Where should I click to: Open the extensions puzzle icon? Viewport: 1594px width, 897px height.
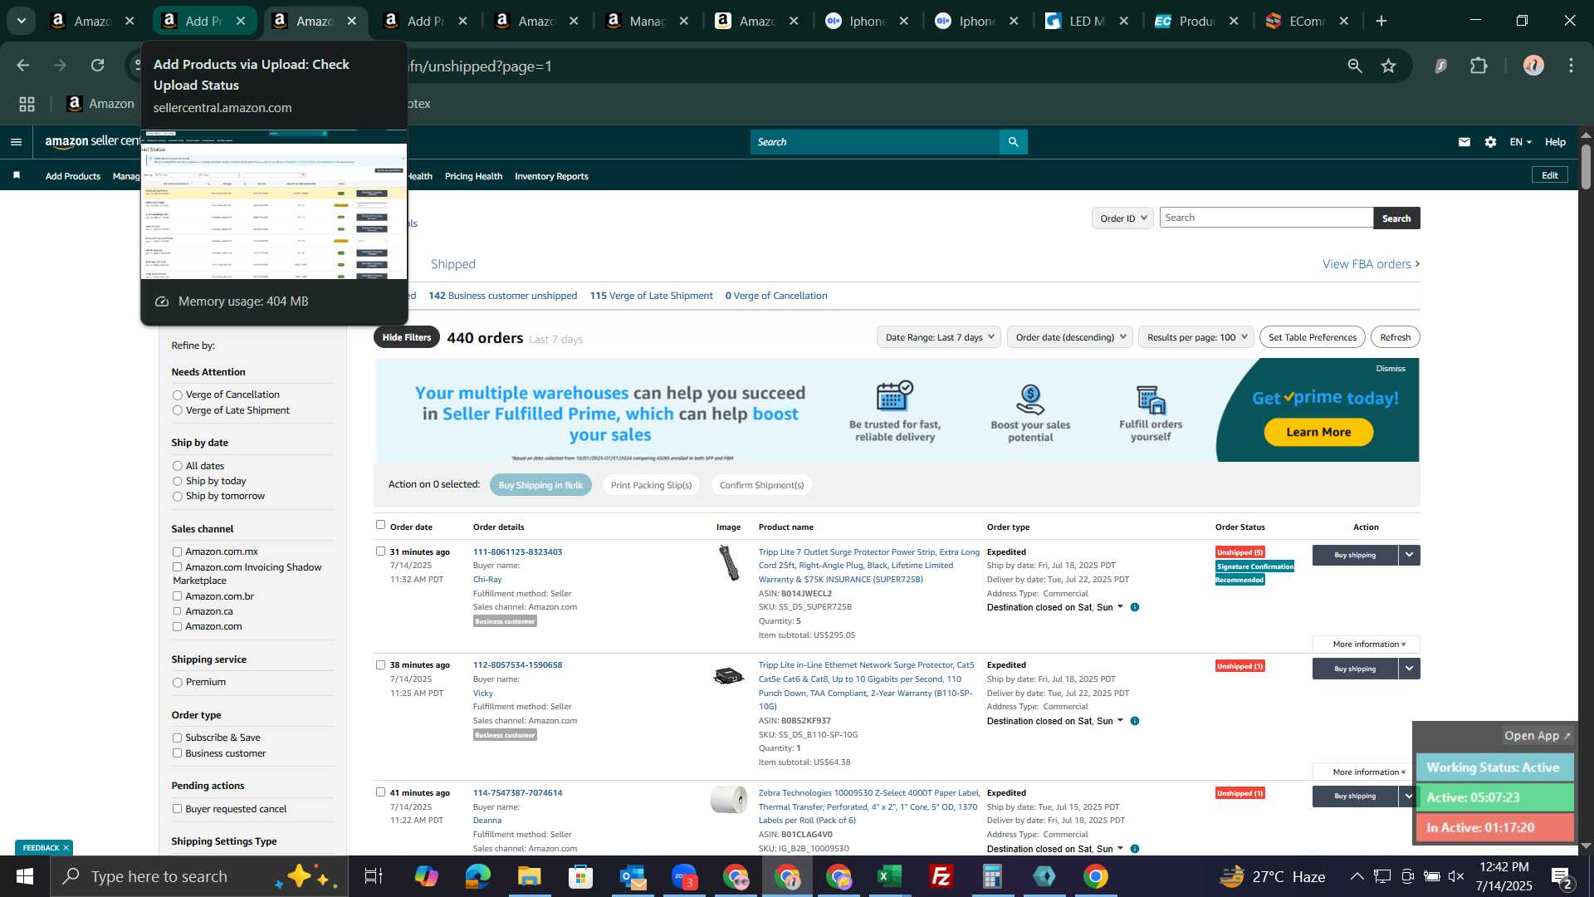[x=1479, y=66]
